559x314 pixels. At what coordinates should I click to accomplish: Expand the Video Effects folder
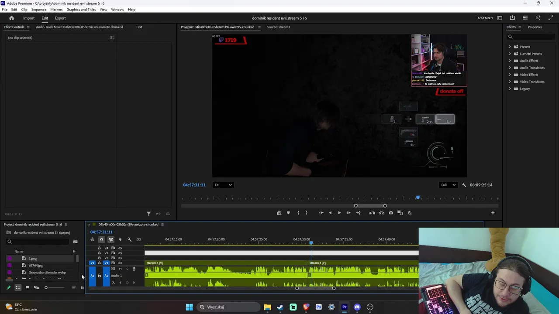pos(510,75)
